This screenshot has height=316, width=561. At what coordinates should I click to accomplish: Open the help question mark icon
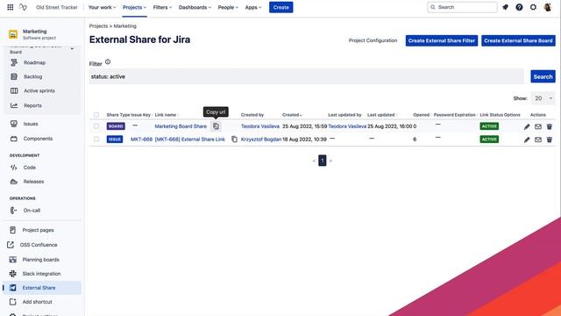[x=519, y=7]
